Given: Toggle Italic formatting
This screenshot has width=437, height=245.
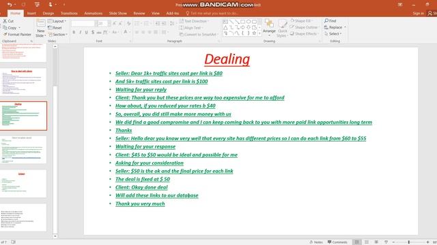Looking at the screenshot, I should [81, 32].
